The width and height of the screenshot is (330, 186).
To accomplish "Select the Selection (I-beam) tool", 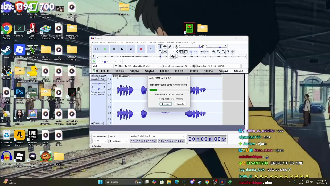I will (160, 47).
